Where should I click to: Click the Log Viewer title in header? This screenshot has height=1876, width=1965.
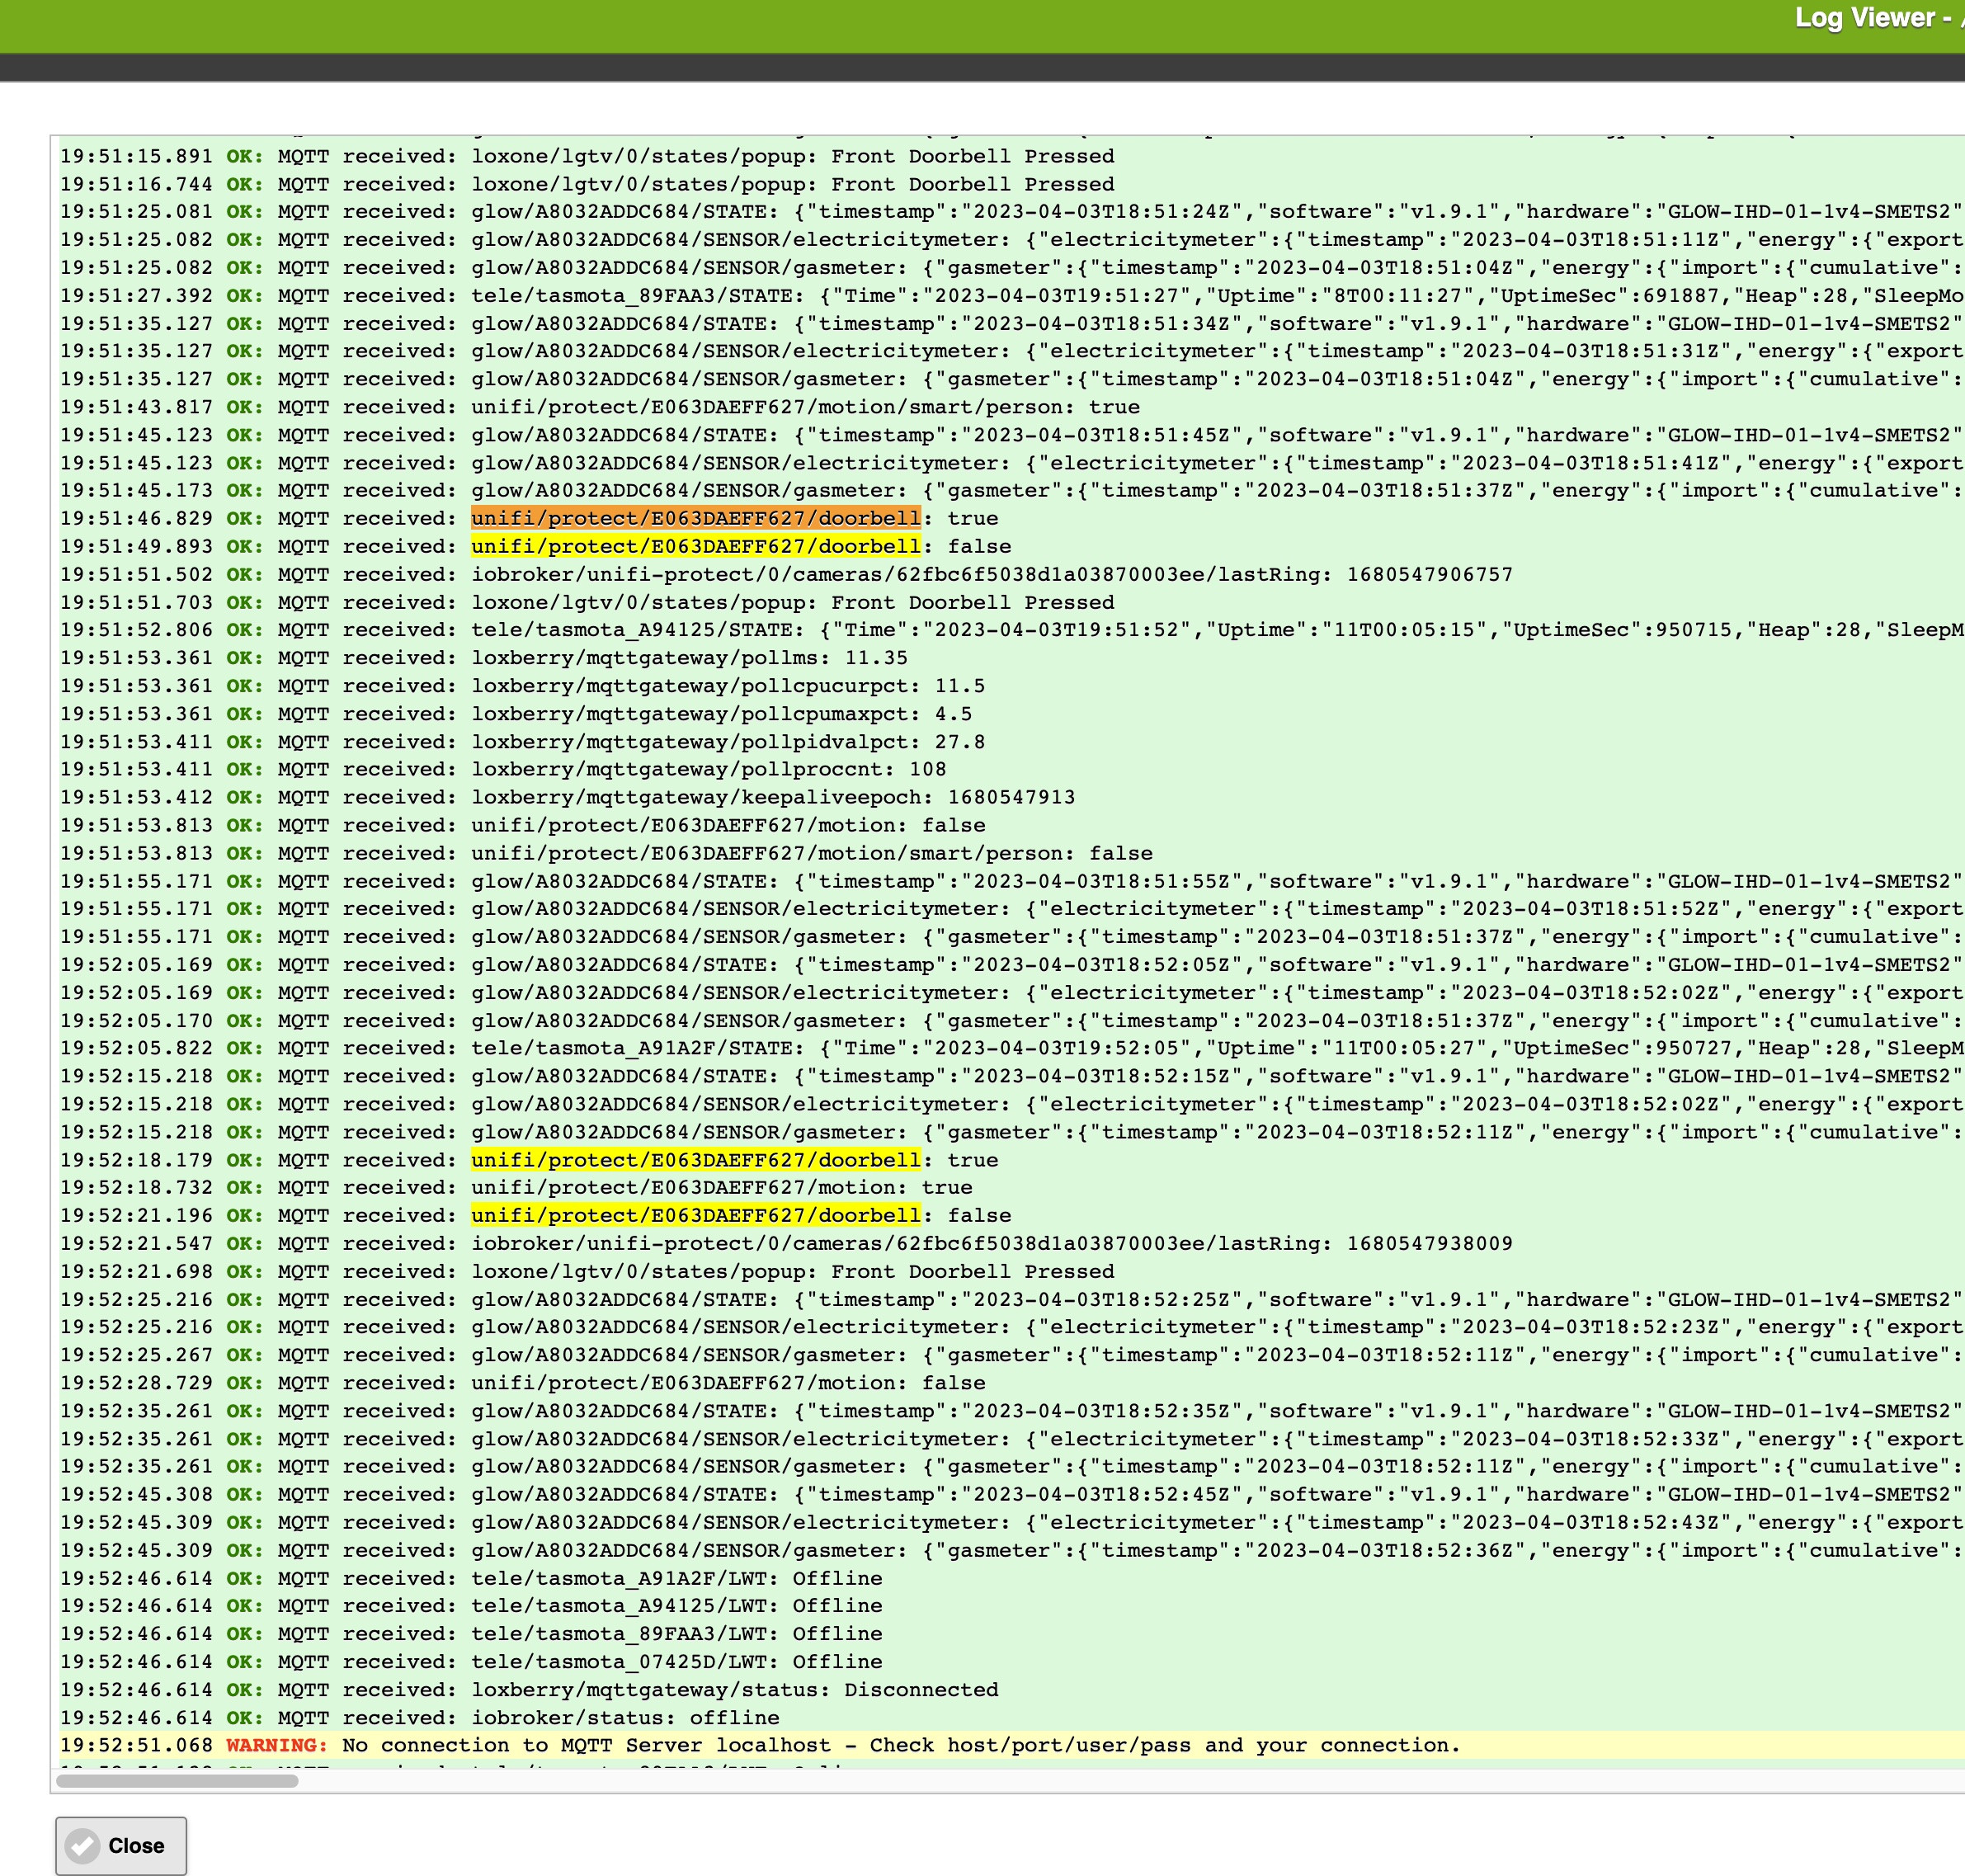click(1868, 18)
